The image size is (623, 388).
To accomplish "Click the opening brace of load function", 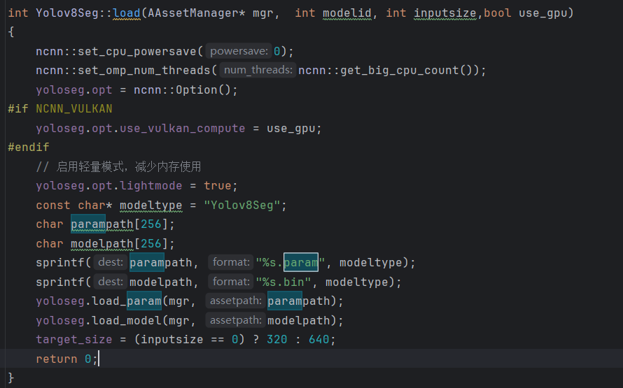I will [x=11, y=32].
